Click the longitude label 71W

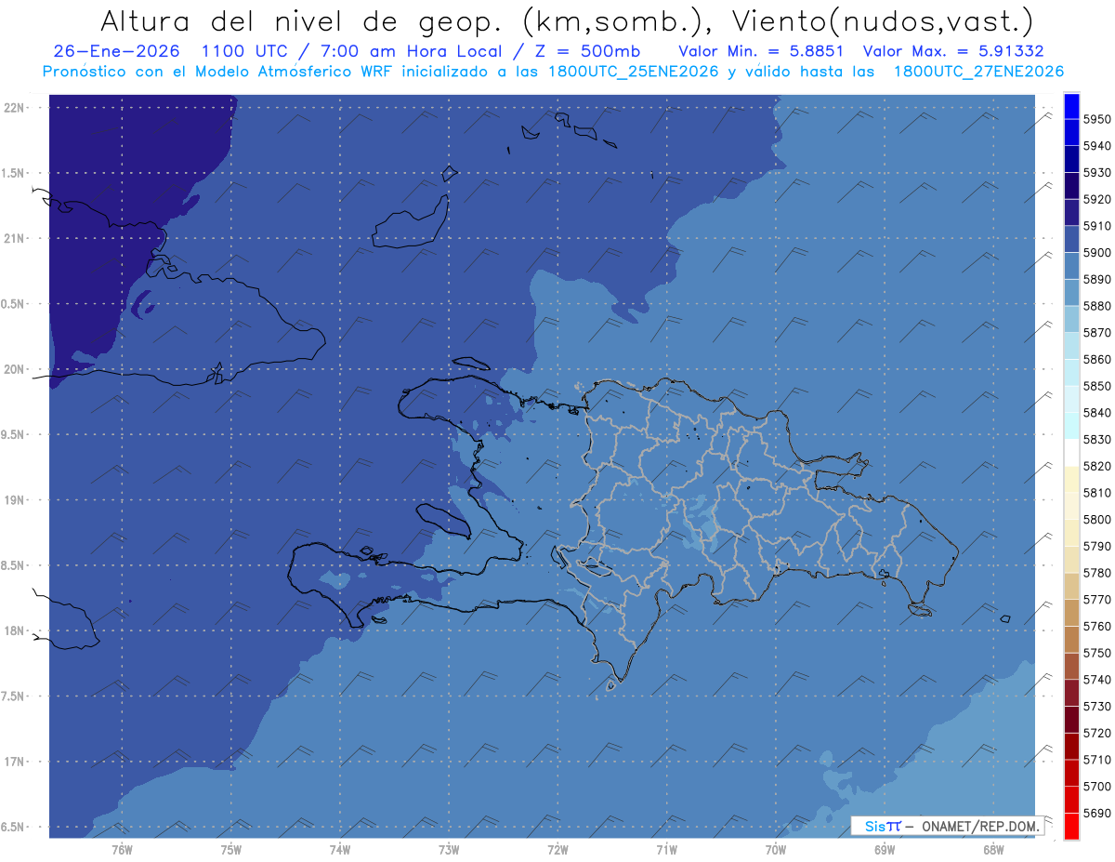point(666,850)
